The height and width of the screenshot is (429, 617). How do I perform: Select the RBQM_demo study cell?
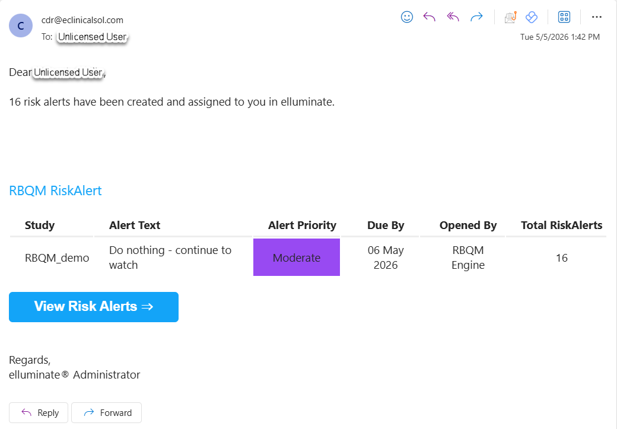(57, 258)
